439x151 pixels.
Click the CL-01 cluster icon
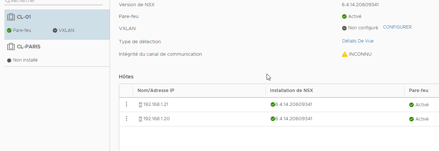pos(11,17)
